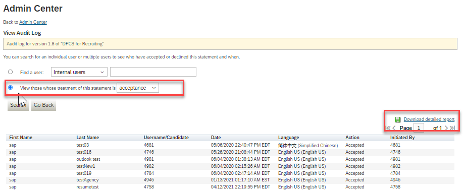
Task: Click the Action column header
Action: [x=352, y=138]
